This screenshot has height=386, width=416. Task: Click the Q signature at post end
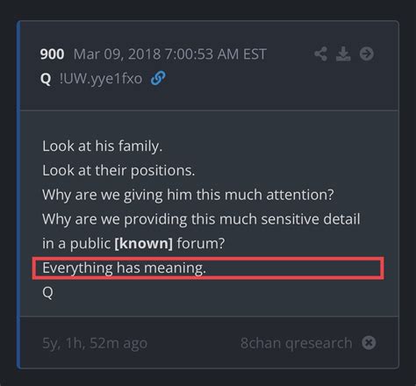click(x=47, y=292)
